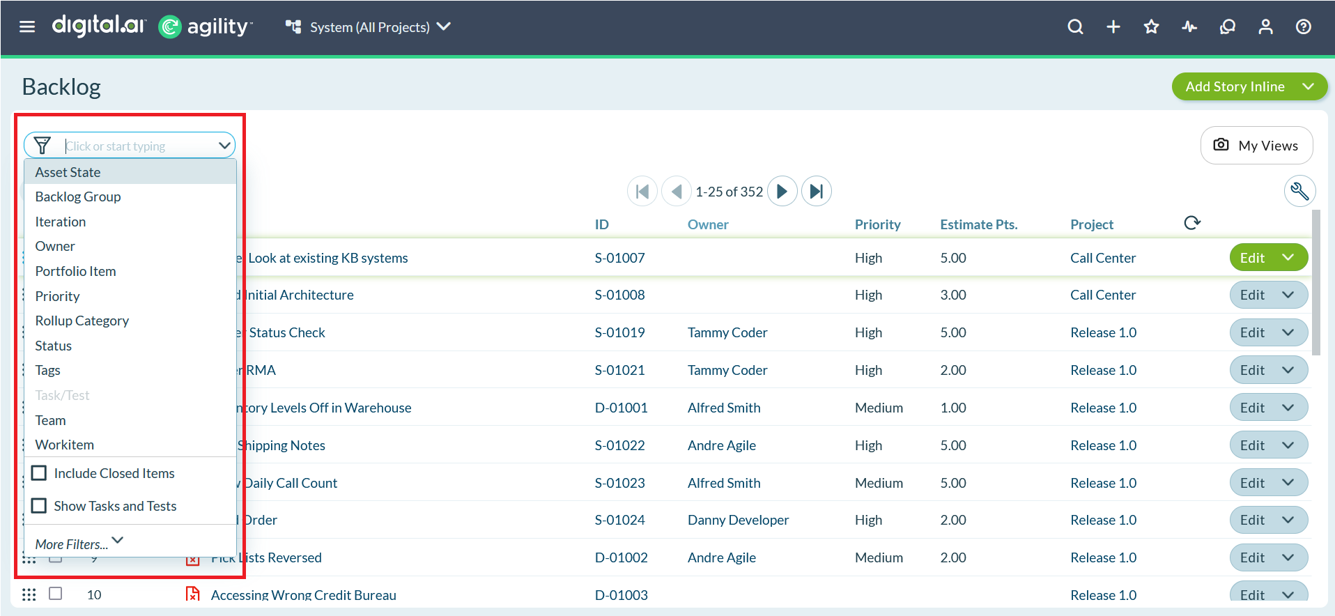Screen dimensions: 1335x616
Task: Click the vertical scrollbar of backlog grid
Action: [x=1315, y=282]
